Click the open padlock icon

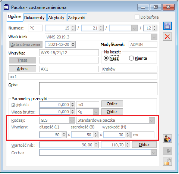tap(167, 162)
